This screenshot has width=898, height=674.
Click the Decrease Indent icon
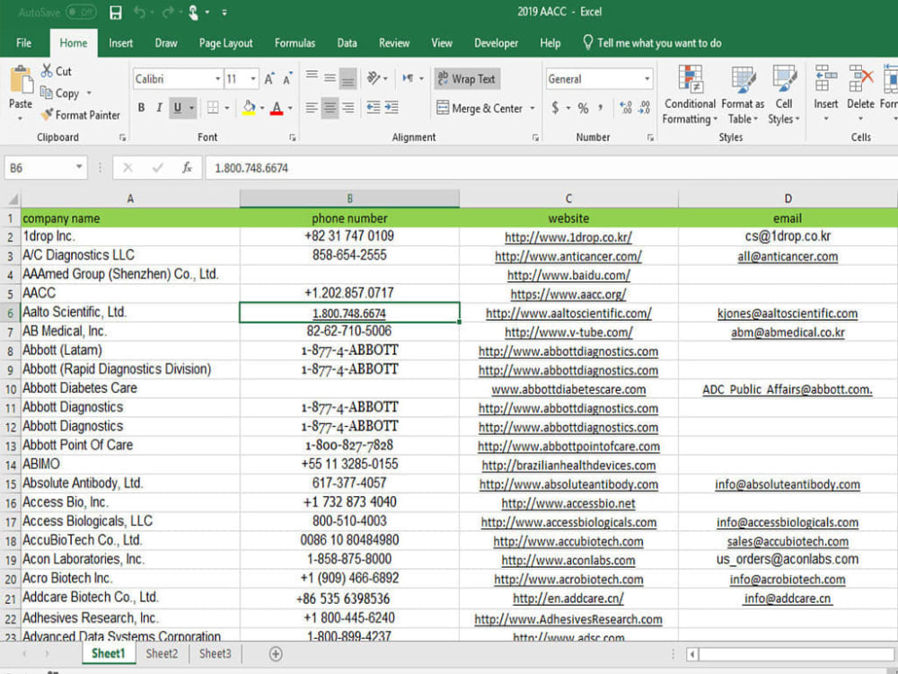point(374,108)
